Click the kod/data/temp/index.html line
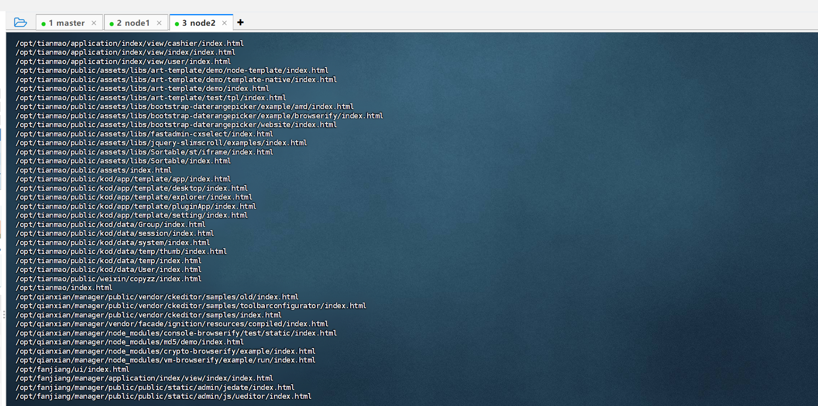The width and height of the screenshot is (818, 406). click(108, 261)
